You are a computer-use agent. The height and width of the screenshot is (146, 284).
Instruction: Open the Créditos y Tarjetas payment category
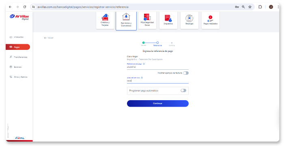[x=105, y=20]
